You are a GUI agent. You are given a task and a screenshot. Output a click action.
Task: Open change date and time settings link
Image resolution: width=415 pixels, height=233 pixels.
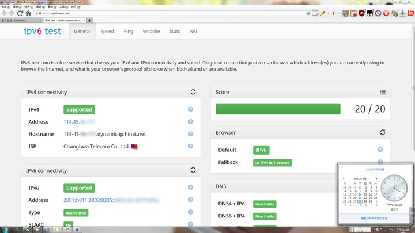click(375, 218)
